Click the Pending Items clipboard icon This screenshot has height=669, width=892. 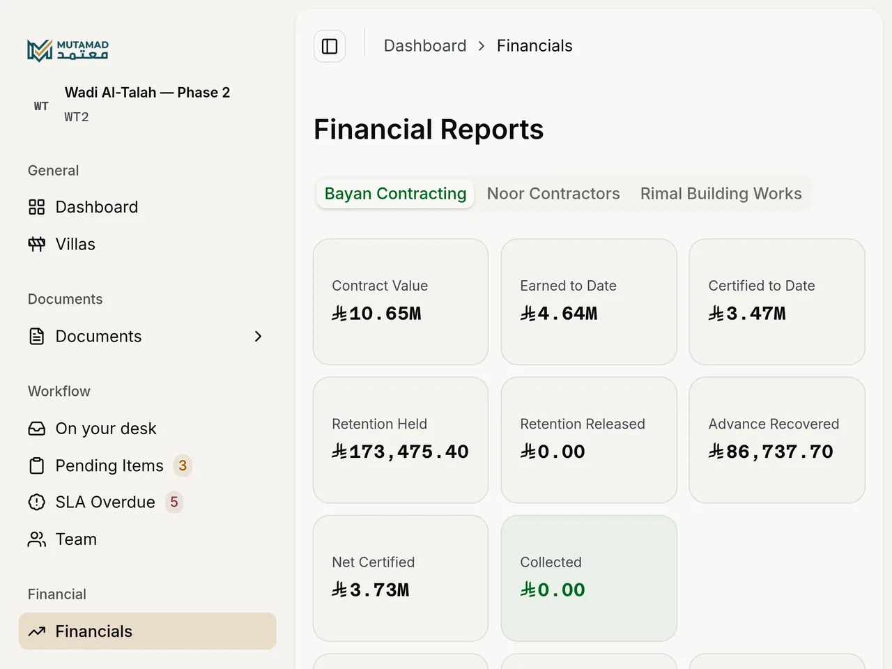37,466
